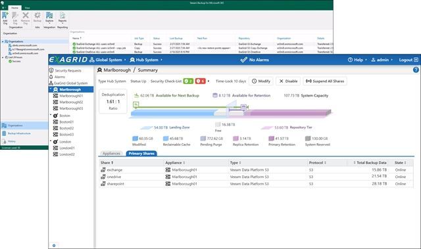Screen dimensions: 421x249
Task: Click the Disable button
Action: pos(288,81)
